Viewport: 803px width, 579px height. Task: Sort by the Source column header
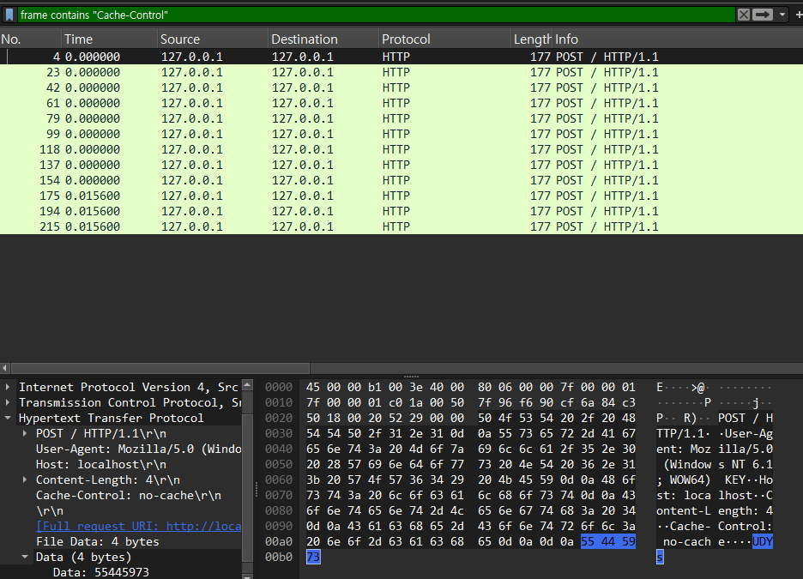pos(213,39)
